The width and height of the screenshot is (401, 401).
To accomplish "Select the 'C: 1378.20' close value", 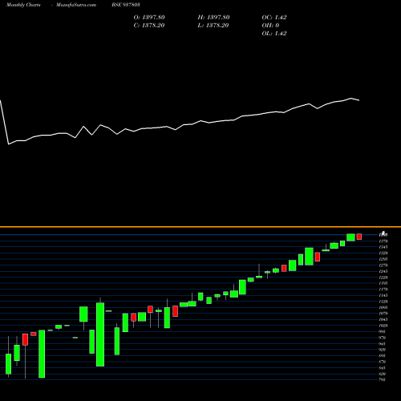I will 149,26.
